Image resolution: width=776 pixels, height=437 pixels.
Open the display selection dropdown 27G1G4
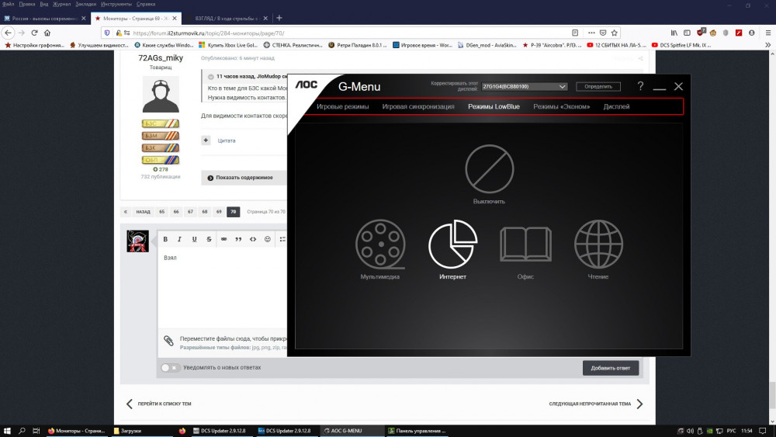point(525,86)
